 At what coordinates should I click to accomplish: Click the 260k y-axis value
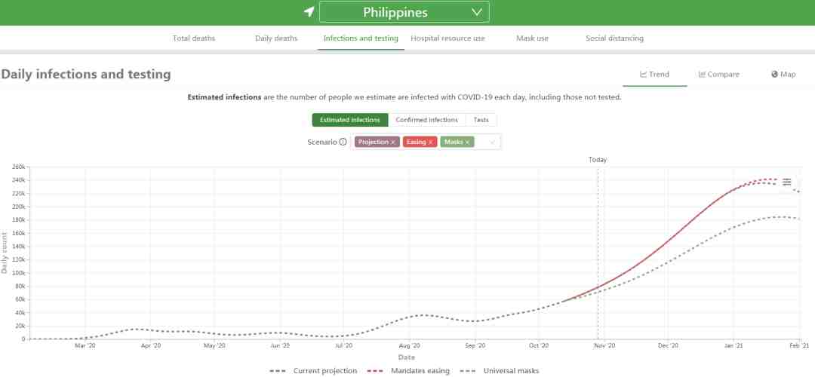(19, 167)
